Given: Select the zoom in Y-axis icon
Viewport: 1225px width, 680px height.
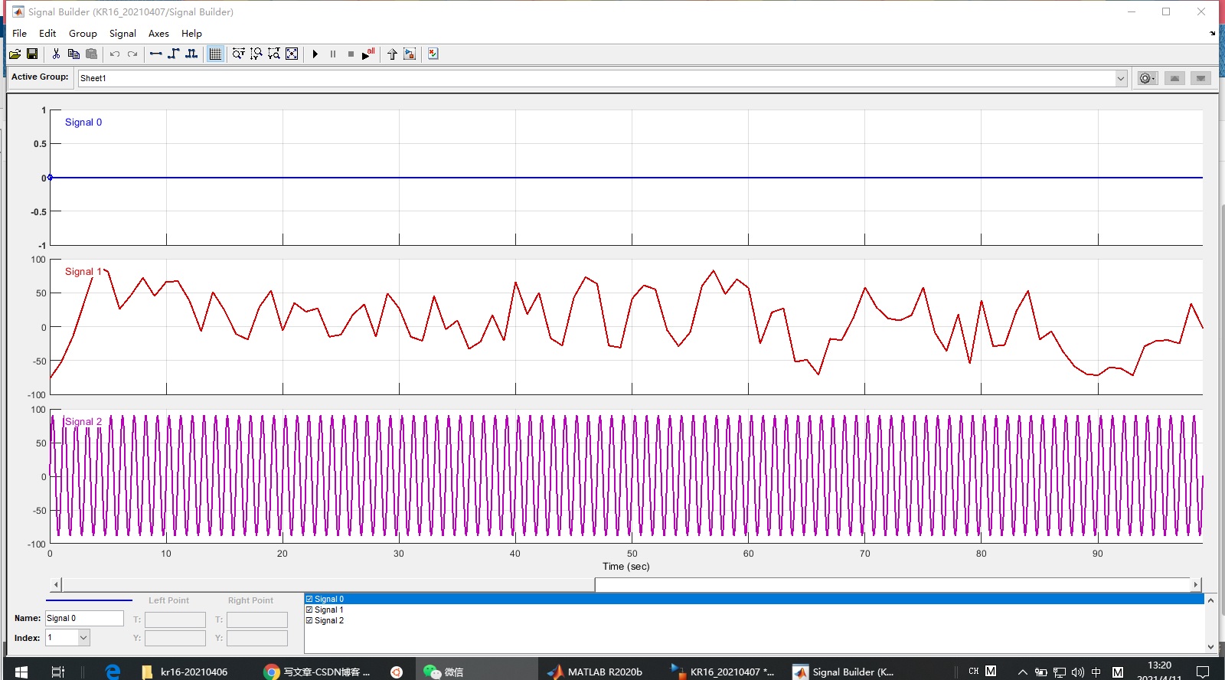Looking at the screenshot, I should pyautogui.click(x=256, y=54).
